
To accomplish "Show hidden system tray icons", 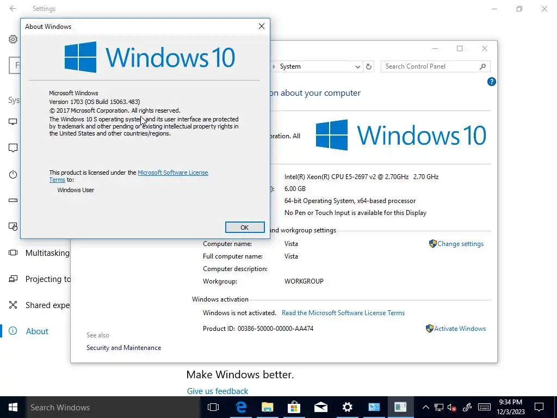I will click(x=425, y=407).
